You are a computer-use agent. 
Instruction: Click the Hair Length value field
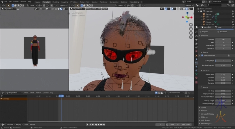[223, 45]
